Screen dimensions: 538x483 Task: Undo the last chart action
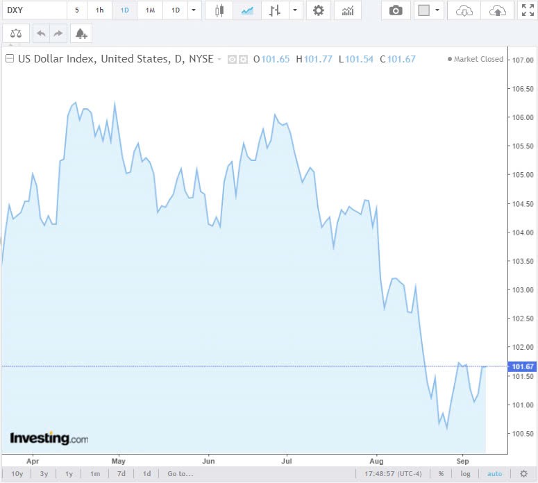(x=41, y=33)
